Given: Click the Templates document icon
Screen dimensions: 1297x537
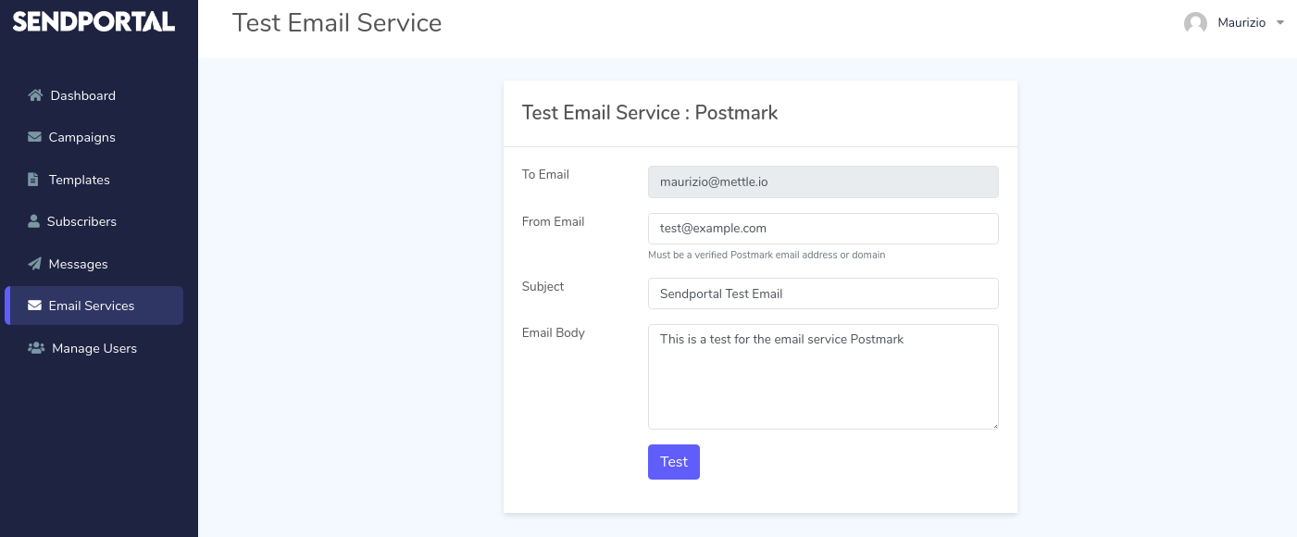Looking at the screenshot, I should coord(33,180).
